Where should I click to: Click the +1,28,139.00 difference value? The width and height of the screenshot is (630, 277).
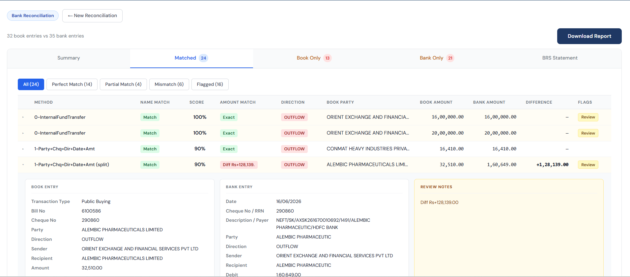[552, 165]
